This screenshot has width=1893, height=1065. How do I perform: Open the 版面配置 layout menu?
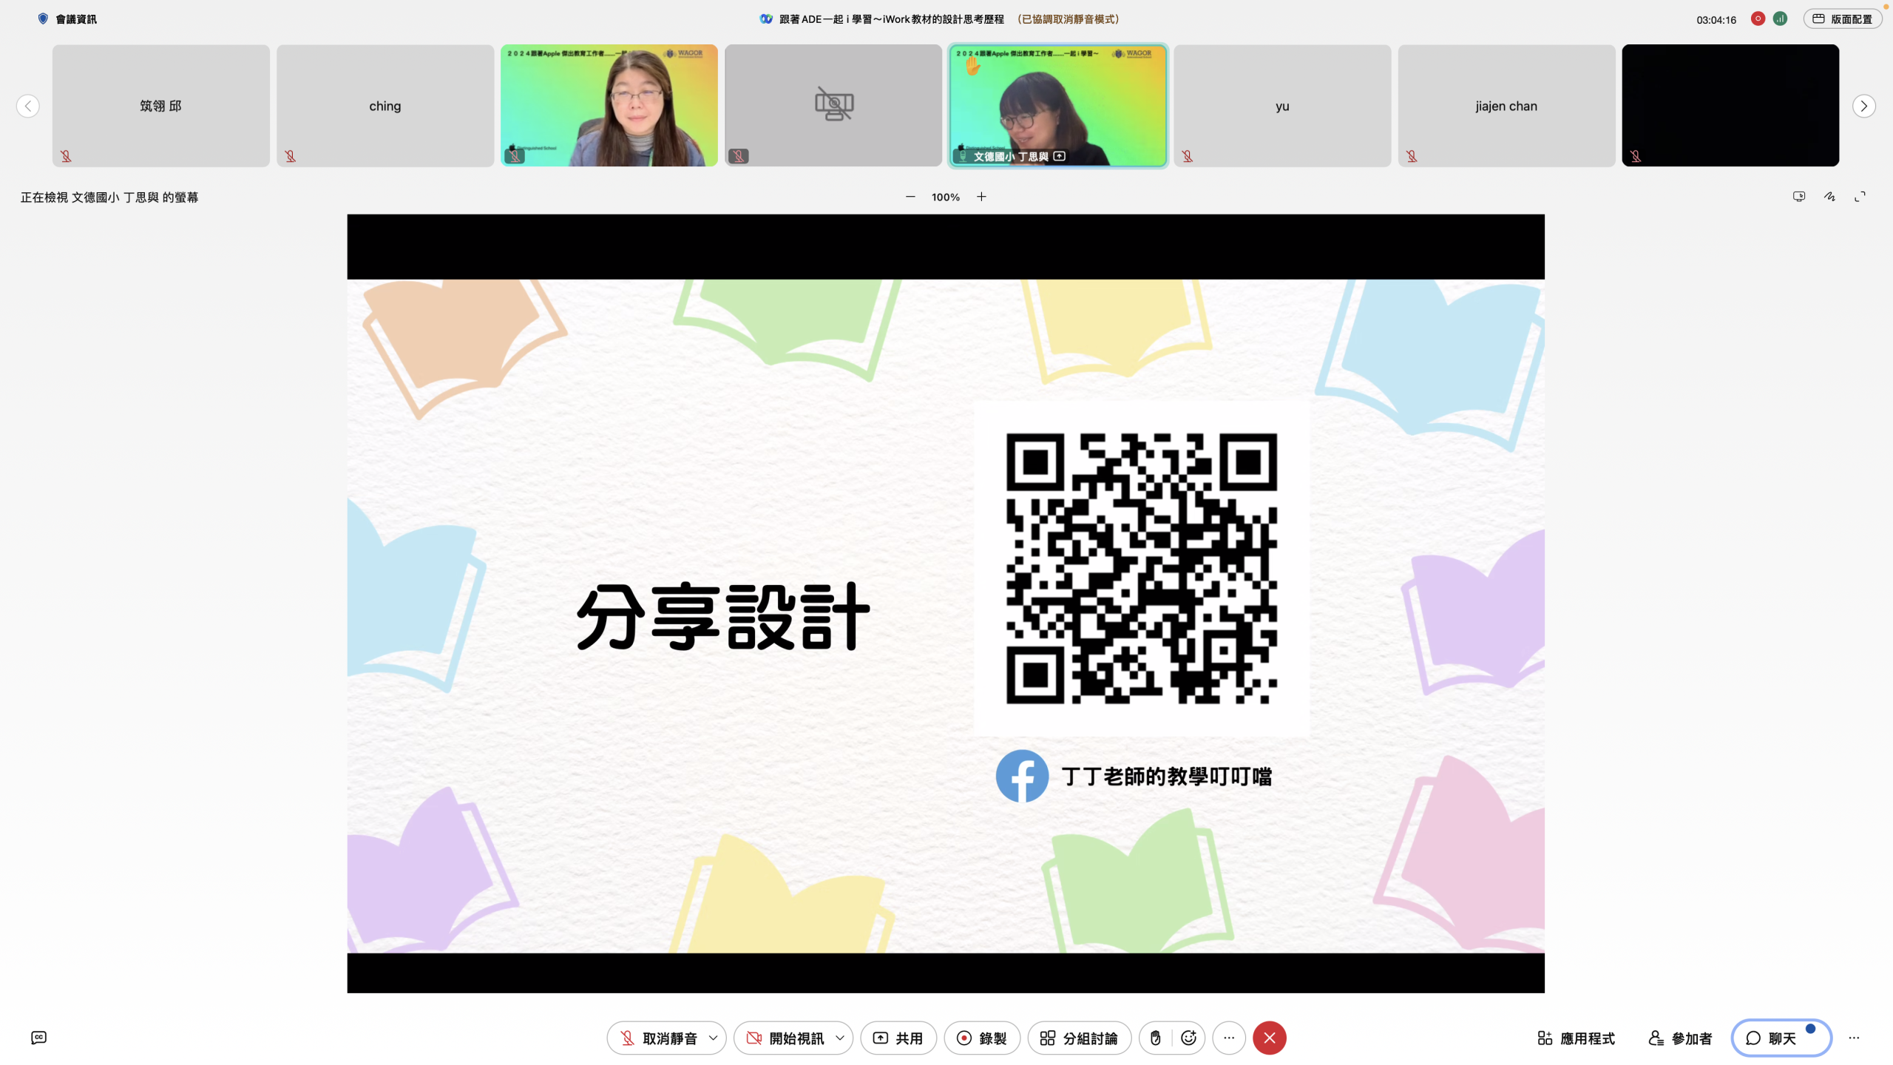coord(1843,19)
